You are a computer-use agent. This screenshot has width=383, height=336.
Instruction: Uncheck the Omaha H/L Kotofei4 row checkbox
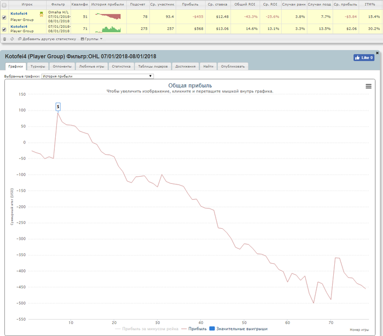(x=4, y=18)
